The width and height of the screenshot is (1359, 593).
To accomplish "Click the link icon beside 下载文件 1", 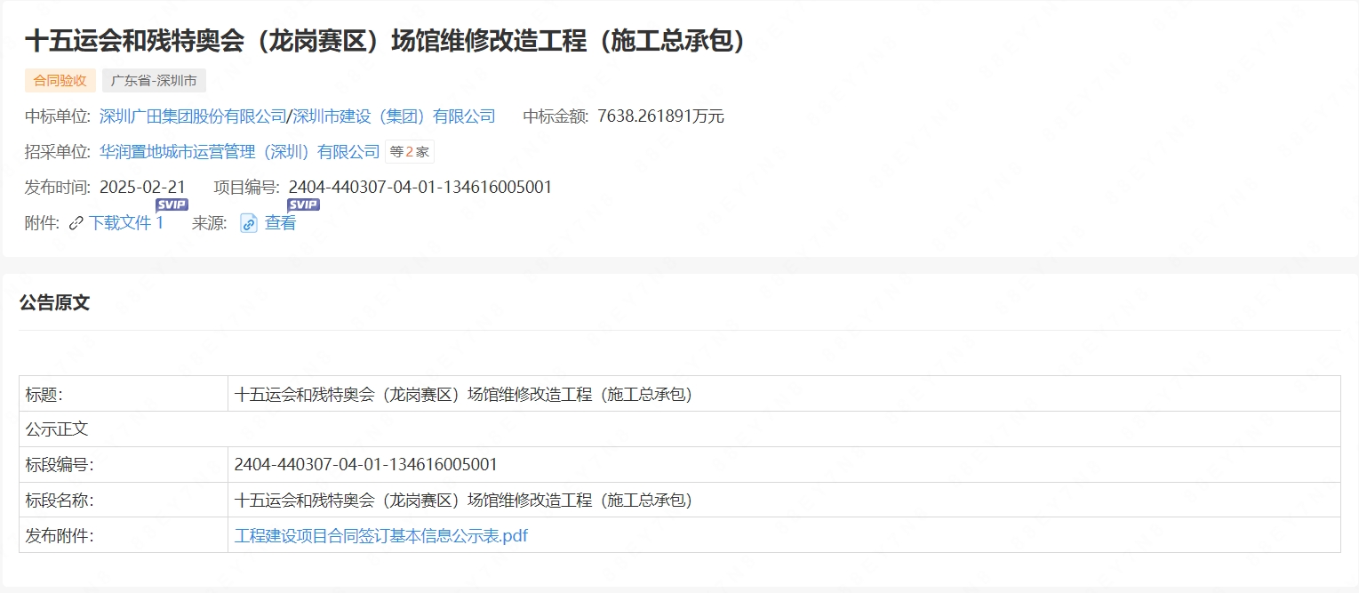I will point(76,223).
